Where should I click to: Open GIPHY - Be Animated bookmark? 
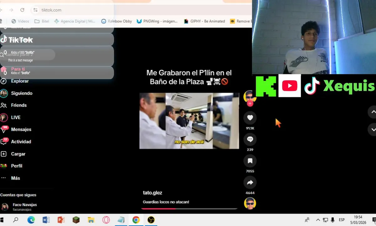tap(204, 21)
